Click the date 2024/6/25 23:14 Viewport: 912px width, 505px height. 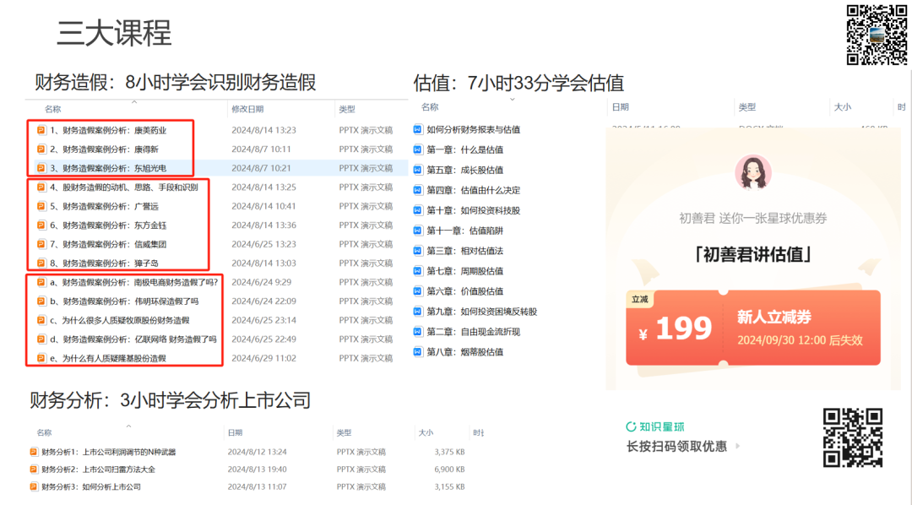click(x=263, y=320)
